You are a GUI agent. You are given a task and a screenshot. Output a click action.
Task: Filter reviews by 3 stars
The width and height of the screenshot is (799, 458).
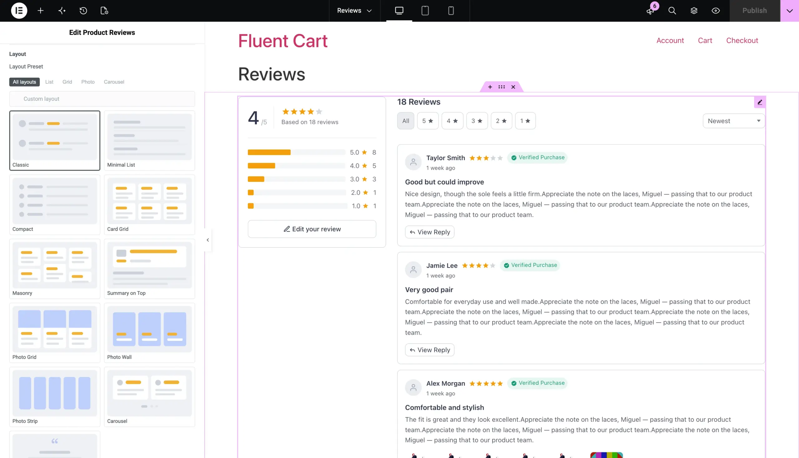coord(477,121)
